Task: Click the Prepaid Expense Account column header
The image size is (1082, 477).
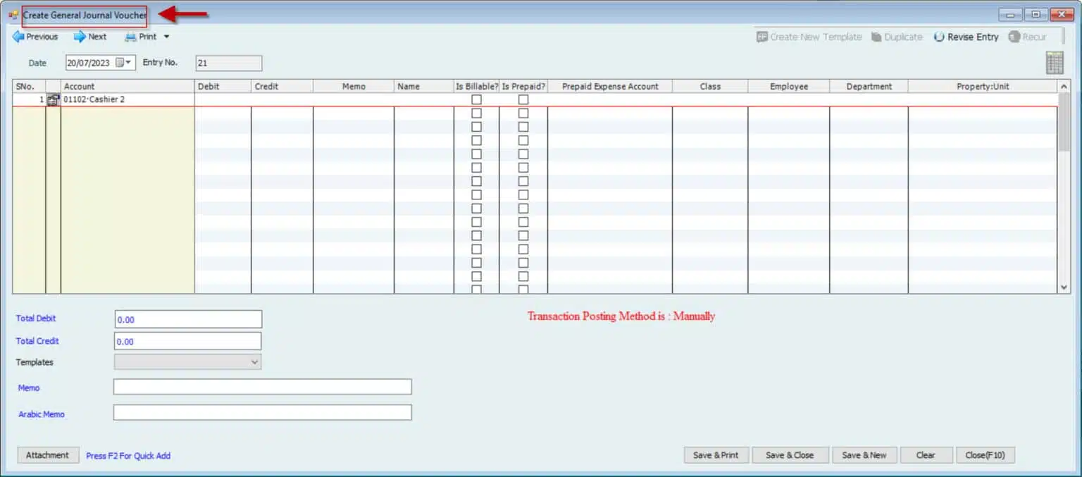Action: coord(610,87)
